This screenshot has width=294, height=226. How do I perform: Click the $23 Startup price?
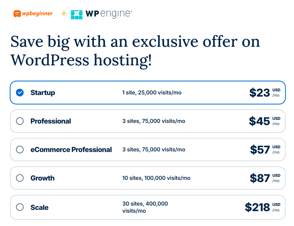tap(260, 93)
